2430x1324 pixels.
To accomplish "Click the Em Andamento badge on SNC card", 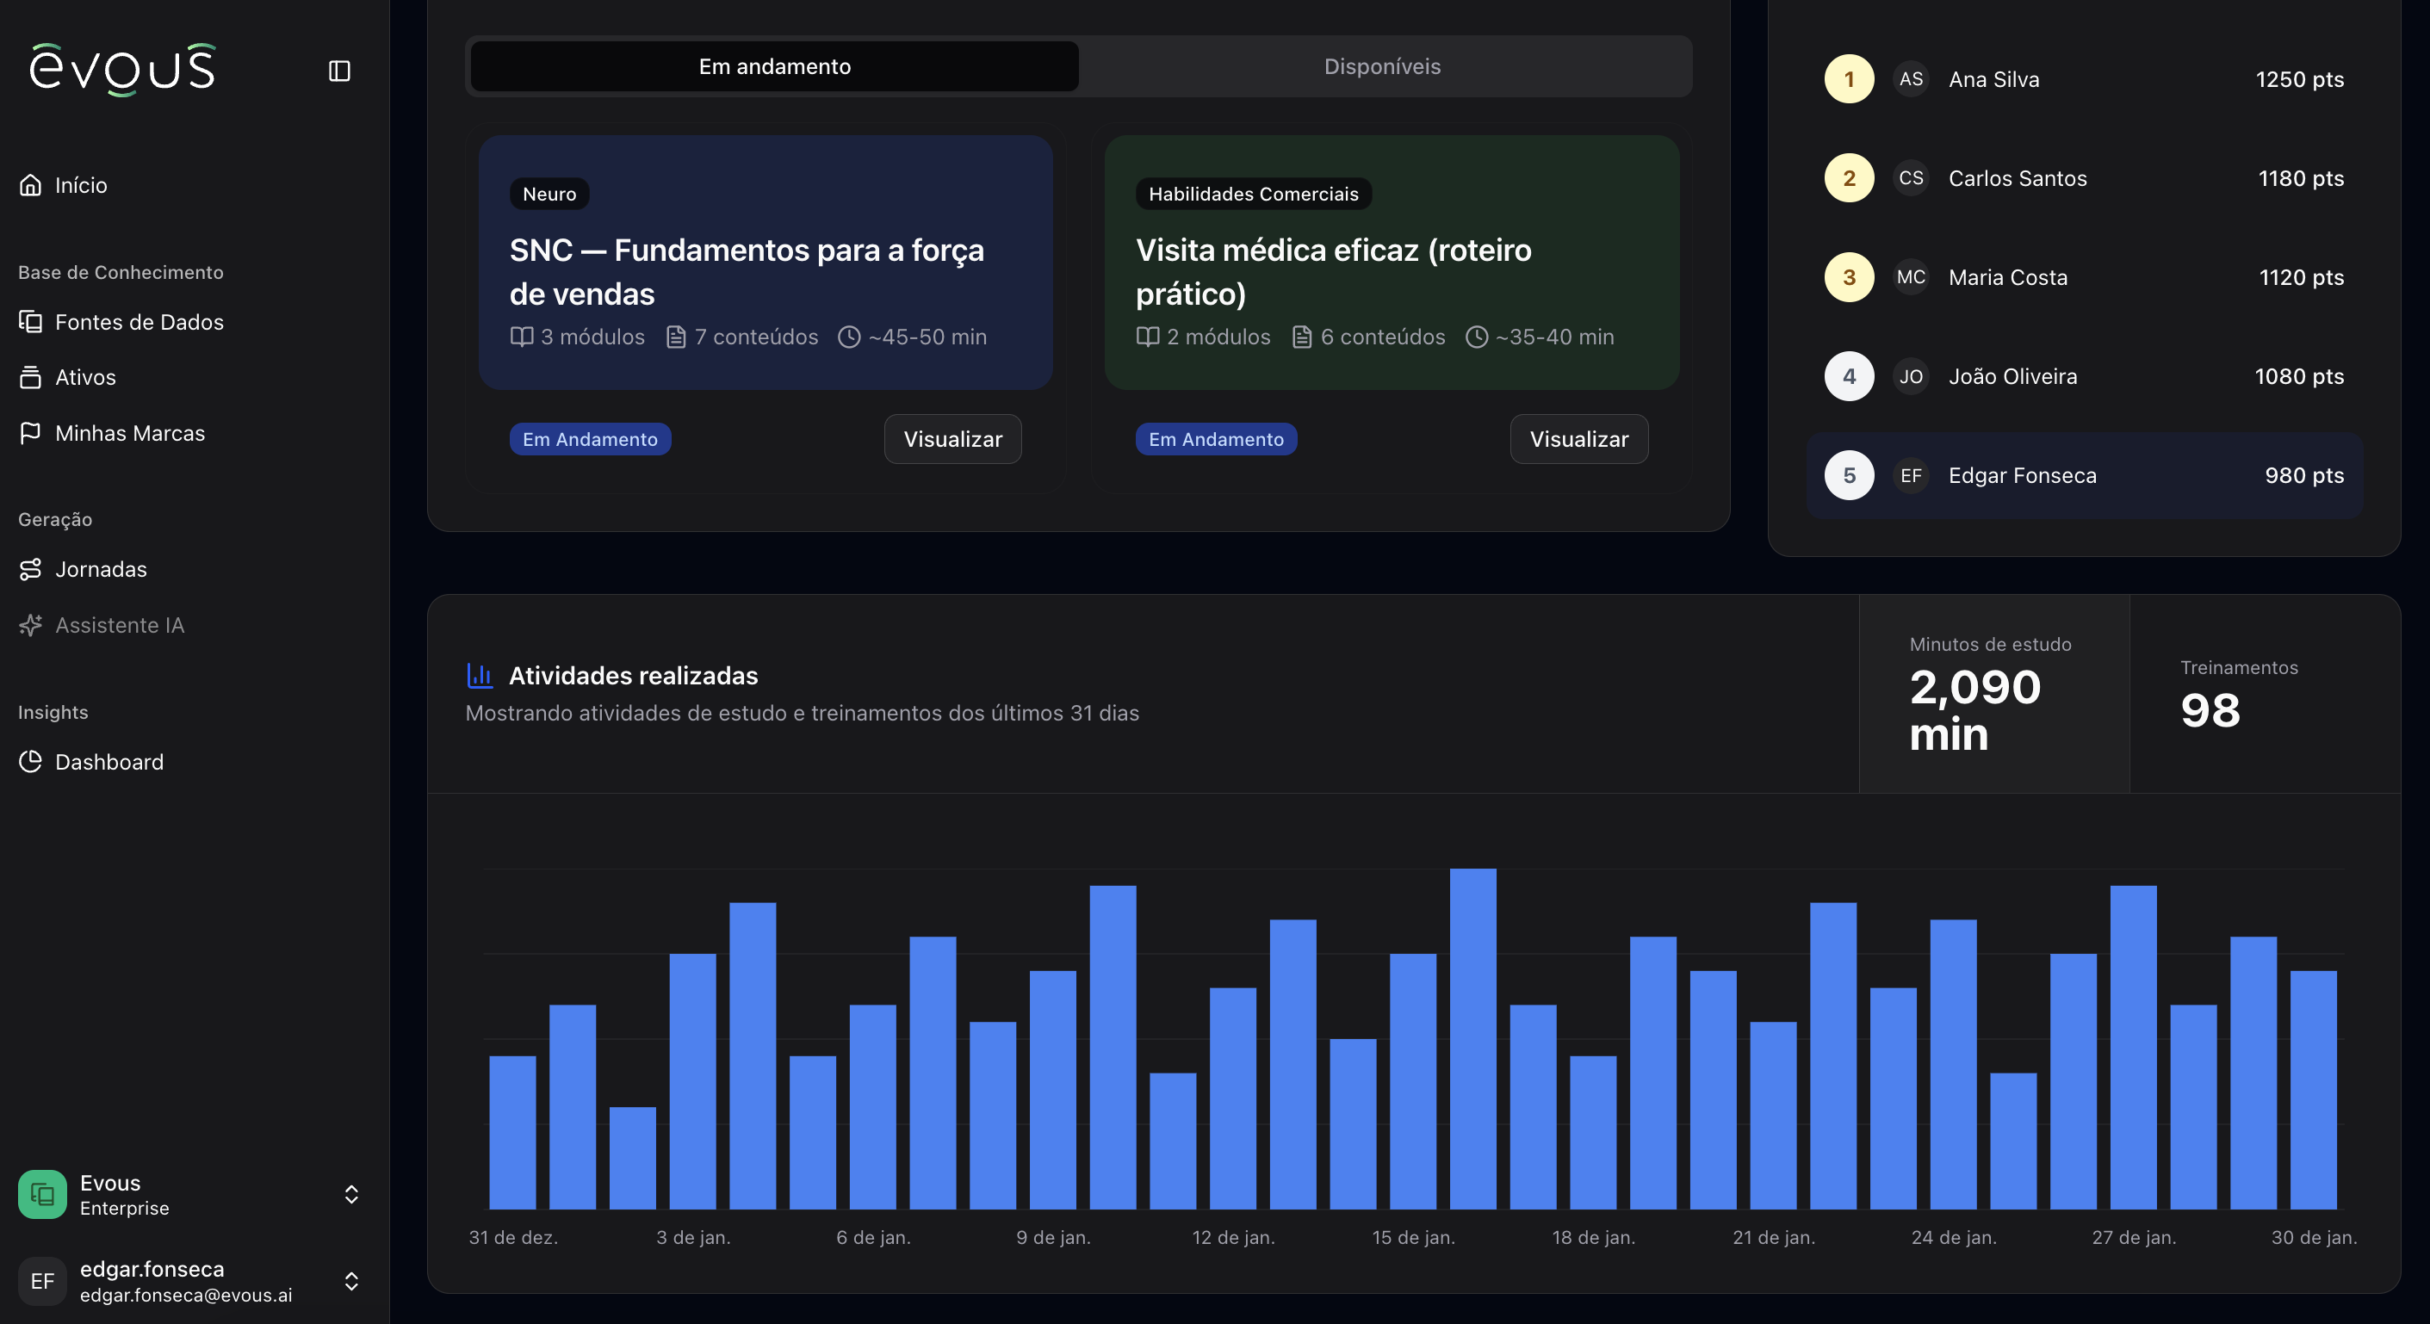I will (x=589, y=438).
